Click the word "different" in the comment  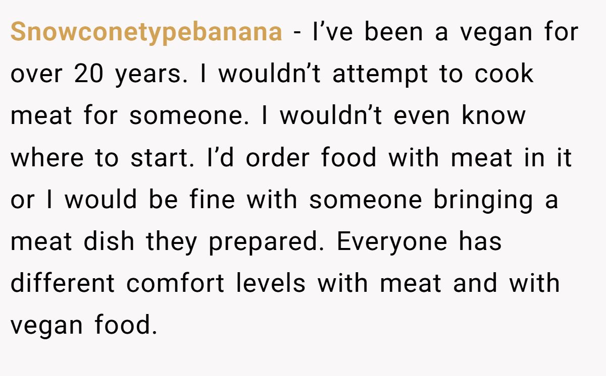(63, 284)
